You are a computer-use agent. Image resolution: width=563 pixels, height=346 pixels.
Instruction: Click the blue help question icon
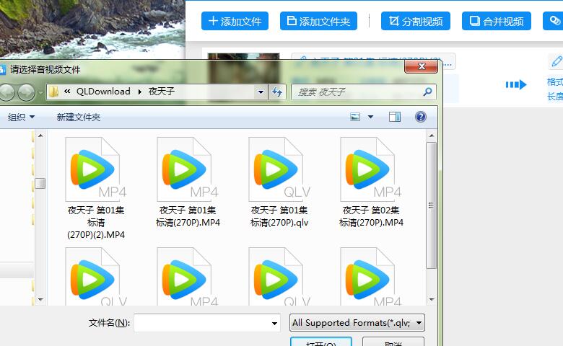421,117
